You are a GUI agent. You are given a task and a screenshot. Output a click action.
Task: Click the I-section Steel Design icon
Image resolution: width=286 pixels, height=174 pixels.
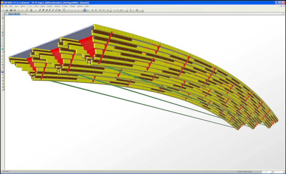coord(131,10)
